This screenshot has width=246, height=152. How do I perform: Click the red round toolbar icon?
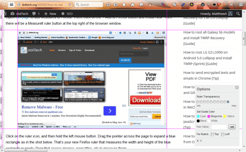(x=219, y=5)
